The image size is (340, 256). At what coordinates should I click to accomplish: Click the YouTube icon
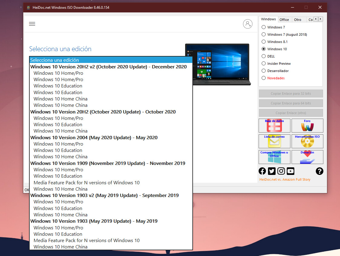pyautogui.click(x=290, y=171)
